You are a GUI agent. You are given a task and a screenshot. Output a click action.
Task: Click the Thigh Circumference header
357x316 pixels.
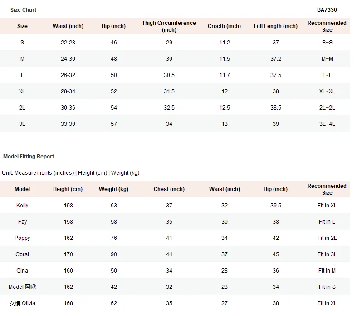coord(169,26)
